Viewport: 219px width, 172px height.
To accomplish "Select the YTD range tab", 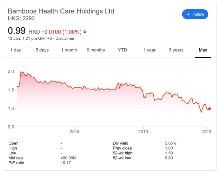I will pos(122,50).
